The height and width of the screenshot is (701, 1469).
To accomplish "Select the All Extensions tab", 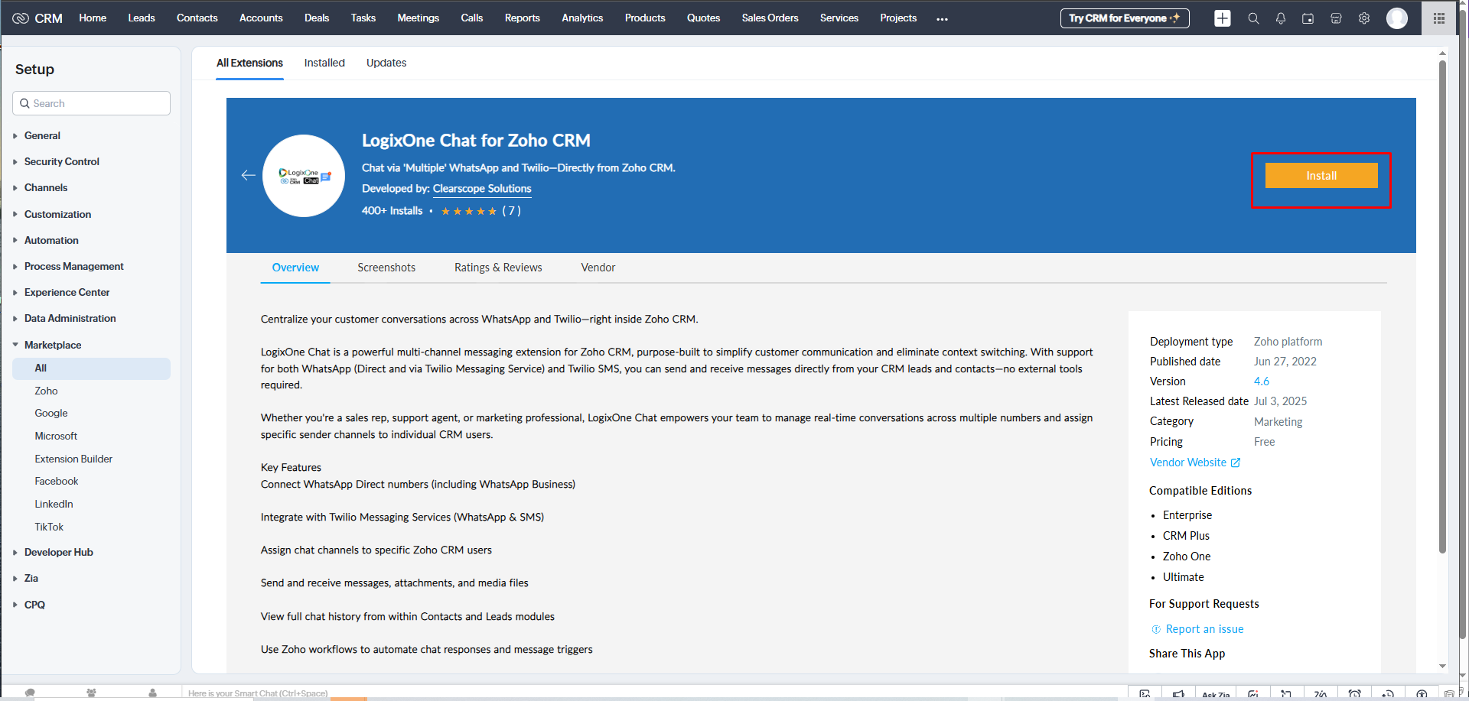I will pos(249,63).
